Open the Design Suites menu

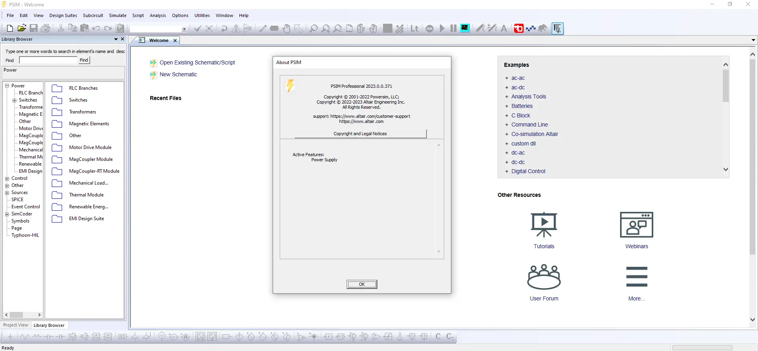coord(63,15)
